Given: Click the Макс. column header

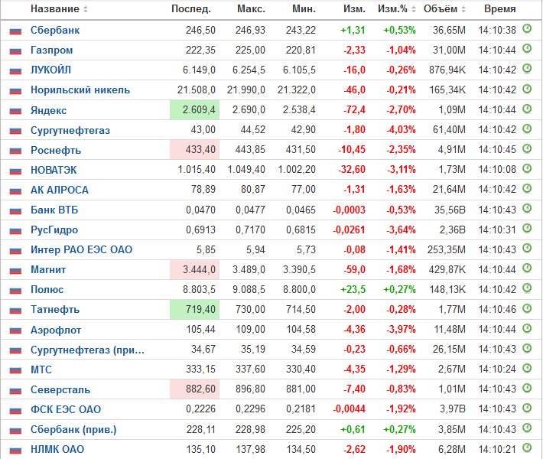Looking at the screenshot, I should [x=251, y=9].
